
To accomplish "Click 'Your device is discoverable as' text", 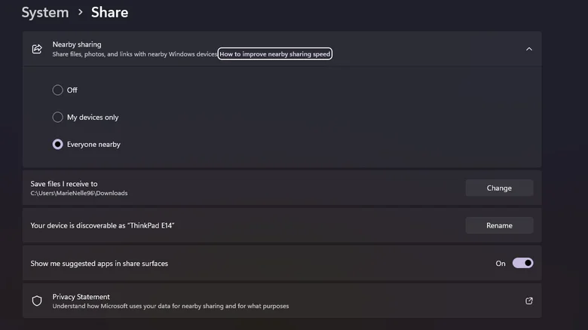I will click(x=103, y=225).
